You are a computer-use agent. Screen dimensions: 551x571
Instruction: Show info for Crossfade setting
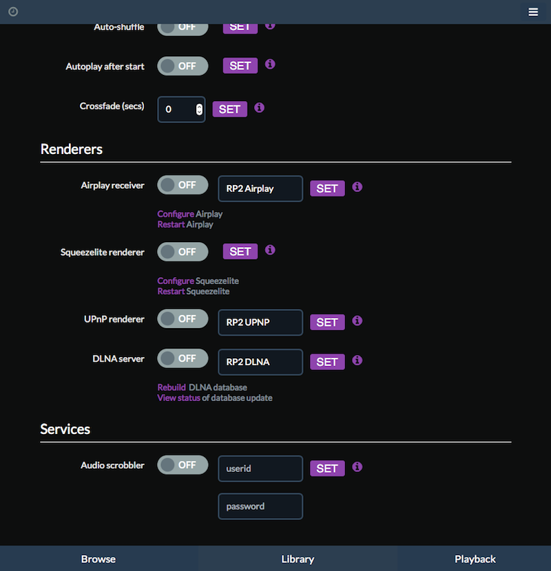pyautogui.click(x=259, y=108)
